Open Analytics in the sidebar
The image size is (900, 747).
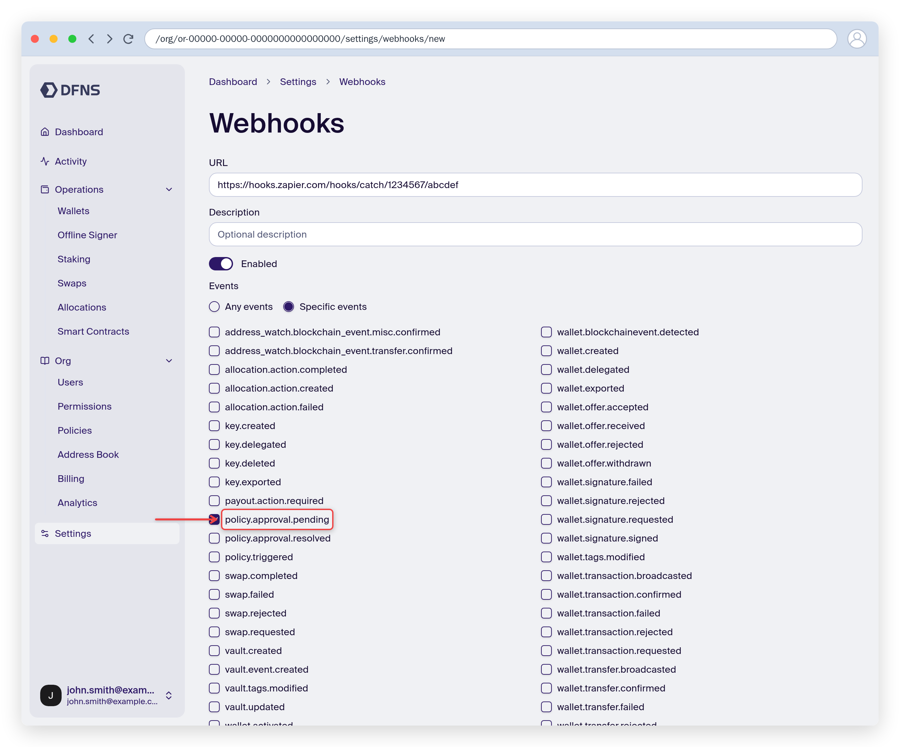78,503
